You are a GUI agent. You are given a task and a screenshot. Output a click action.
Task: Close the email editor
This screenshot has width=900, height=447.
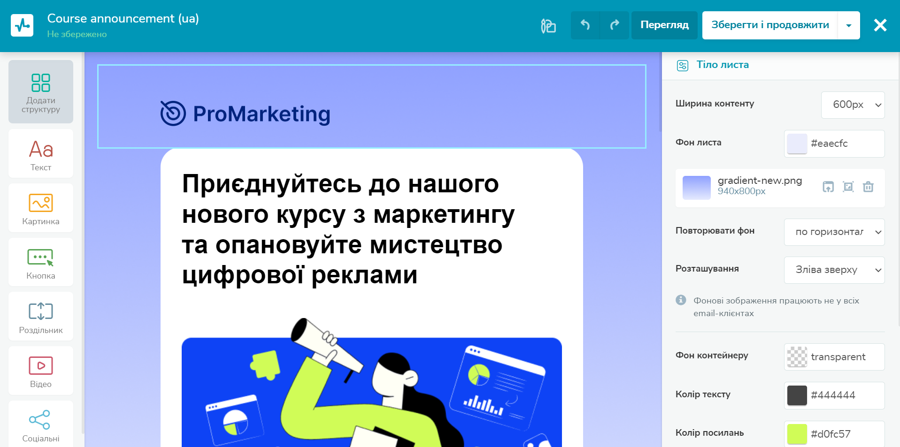[880, 25]
